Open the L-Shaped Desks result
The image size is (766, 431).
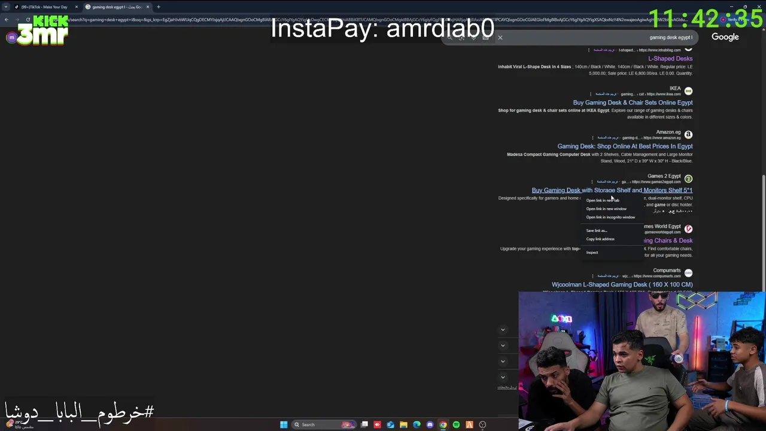[670, 59]
